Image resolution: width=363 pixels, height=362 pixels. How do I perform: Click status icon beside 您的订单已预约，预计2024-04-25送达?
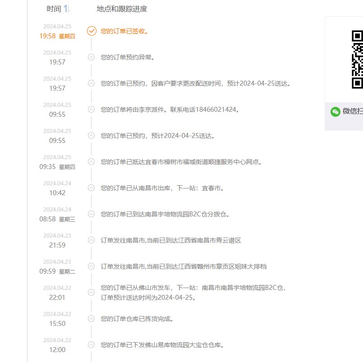[92, 136]
